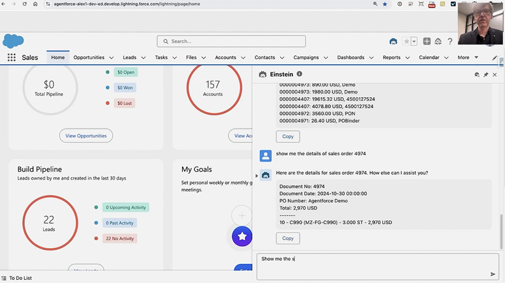Bookmark this page star in address bar
The width and height of the screenshot is (505, 283).
[x=385, y=4]
